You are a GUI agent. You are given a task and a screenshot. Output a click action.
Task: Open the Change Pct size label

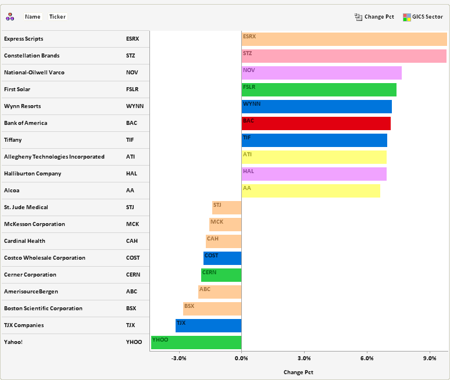coord(379,17)
